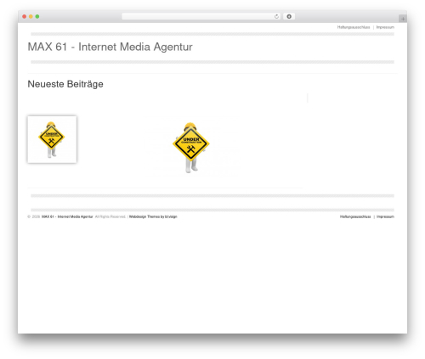This screenshot has height=359, width=425.
Task: Click the round icon button beside the address bar
Action: pos(289,17)
